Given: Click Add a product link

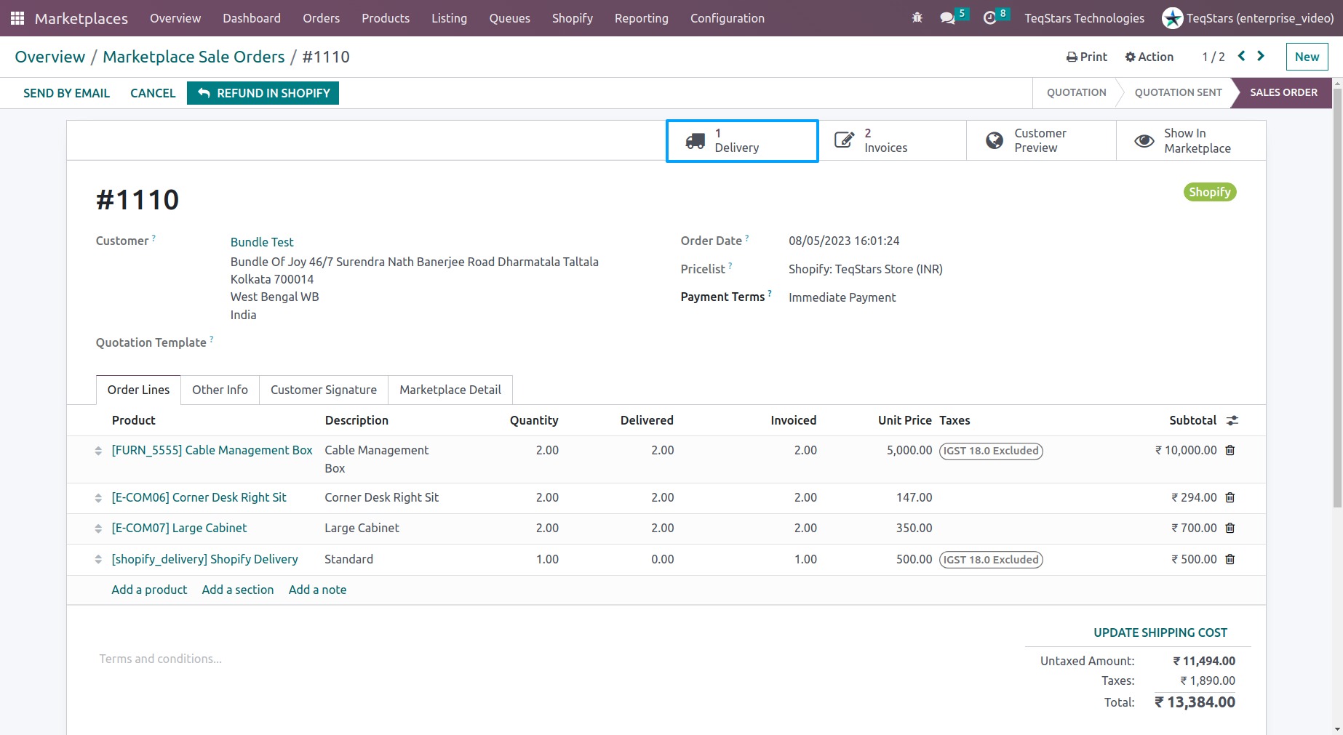Looking at the screenshot, I should [149, 590].
